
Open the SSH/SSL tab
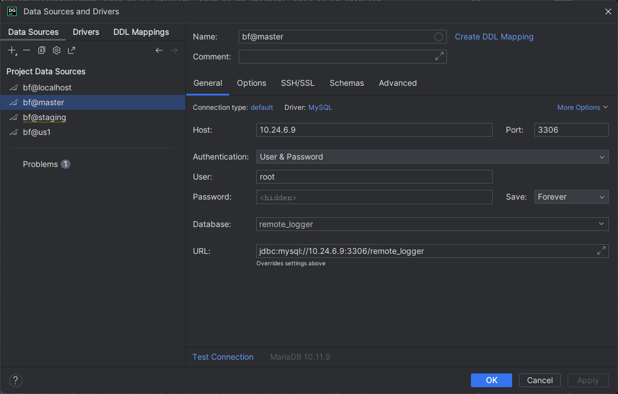tap(298, 83)
